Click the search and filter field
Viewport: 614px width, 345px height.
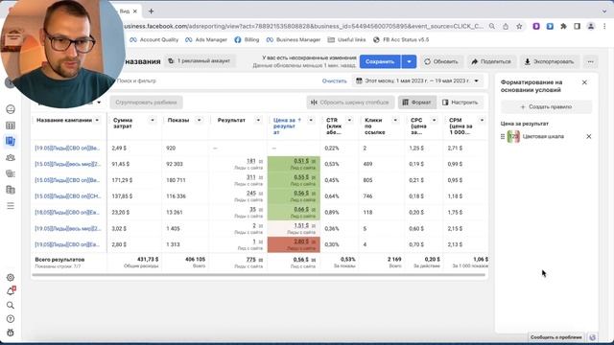tap(215, 80)
